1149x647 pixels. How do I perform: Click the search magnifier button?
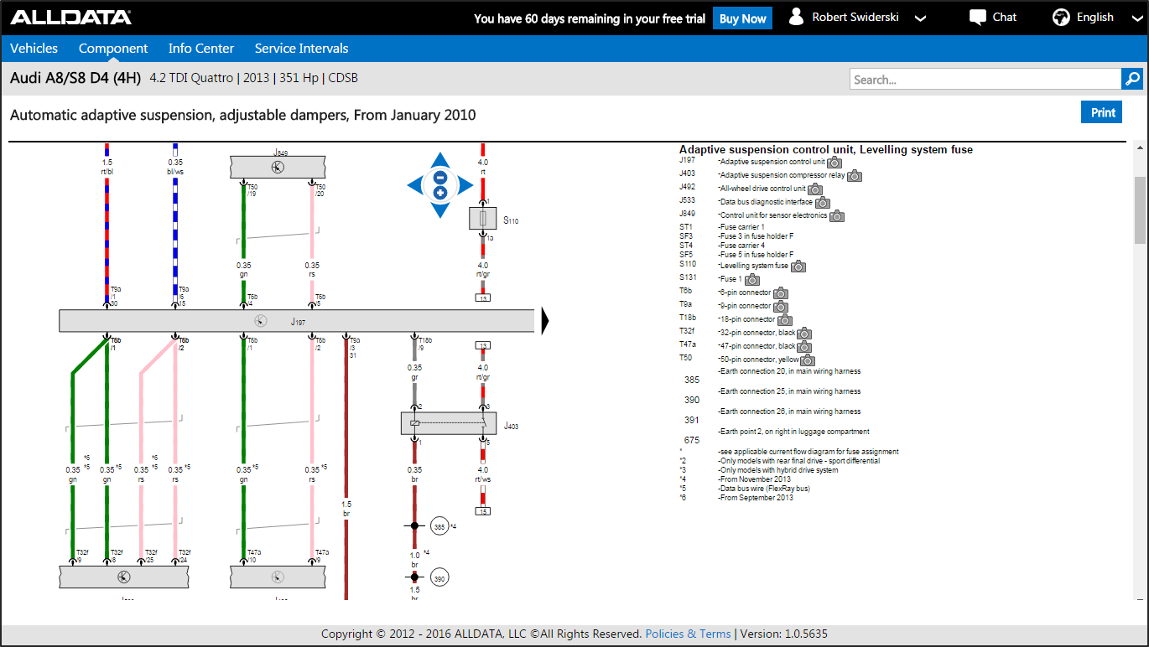[x=1132, y=79]
